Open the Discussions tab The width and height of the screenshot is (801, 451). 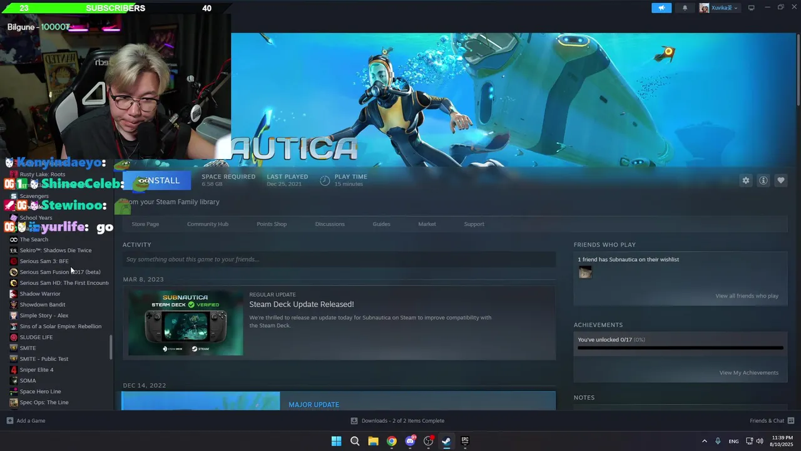(330, 224)
